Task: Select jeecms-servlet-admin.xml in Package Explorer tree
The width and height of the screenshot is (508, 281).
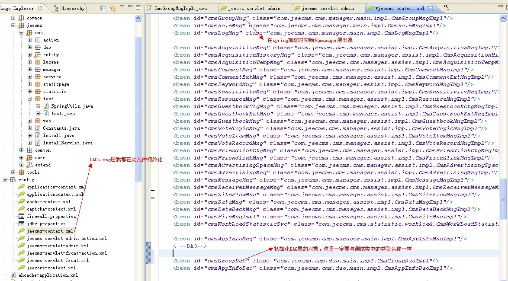Action: click(x=58, y=246)
